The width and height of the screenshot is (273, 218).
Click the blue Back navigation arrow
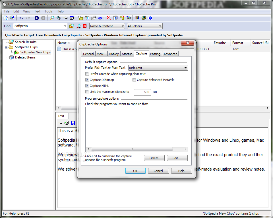[37, 18]
